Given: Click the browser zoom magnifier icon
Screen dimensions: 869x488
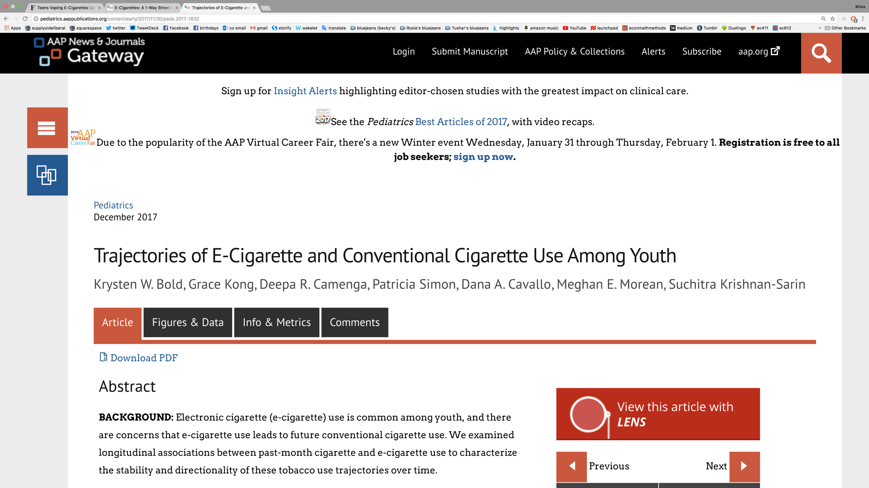Looking at the screenshot, I should click(x=823, y=19).
